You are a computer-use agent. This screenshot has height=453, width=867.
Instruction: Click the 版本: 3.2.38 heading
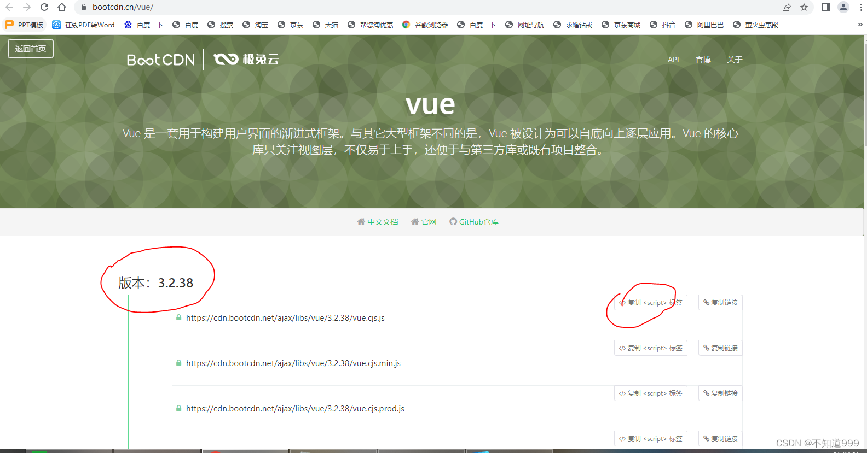[156, 283]
